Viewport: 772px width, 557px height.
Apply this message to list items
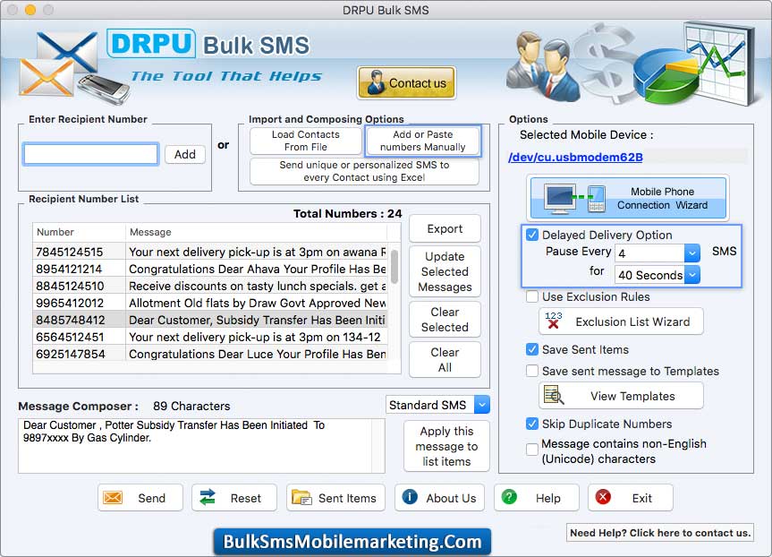(x=446, y=446)
